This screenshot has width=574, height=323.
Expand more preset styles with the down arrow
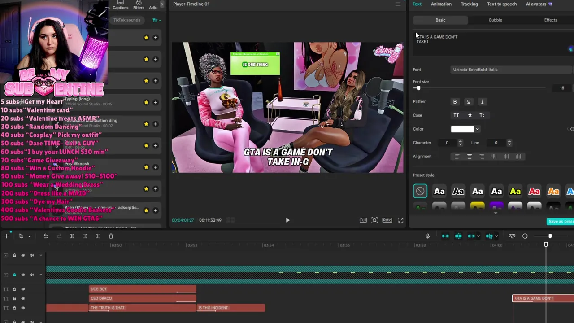click(x=496, y=213)
